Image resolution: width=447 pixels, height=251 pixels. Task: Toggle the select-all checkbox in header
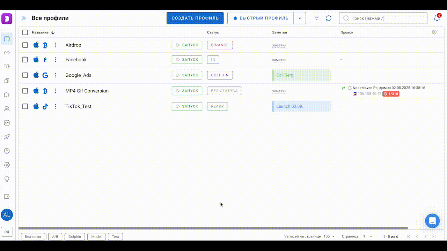tap(25, 32)
